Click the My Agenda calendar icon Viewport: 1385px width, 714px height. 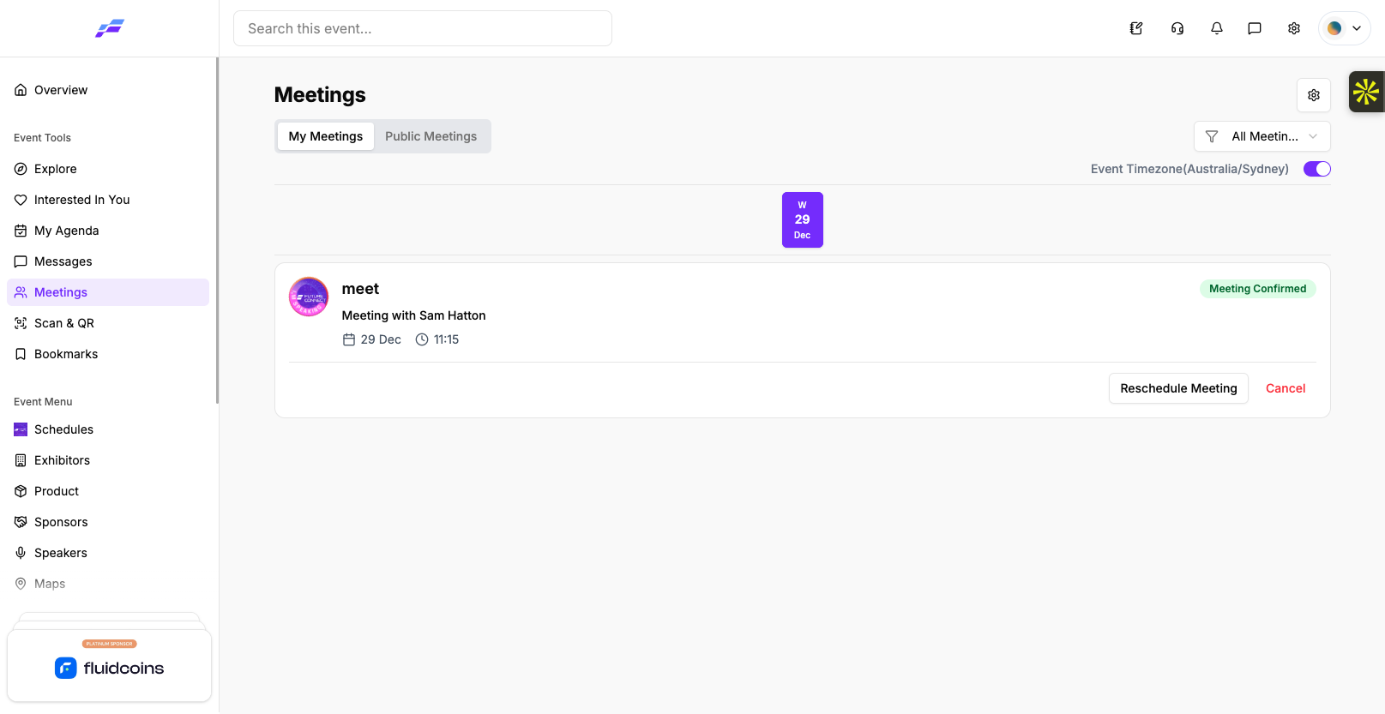tap(21, 231)
